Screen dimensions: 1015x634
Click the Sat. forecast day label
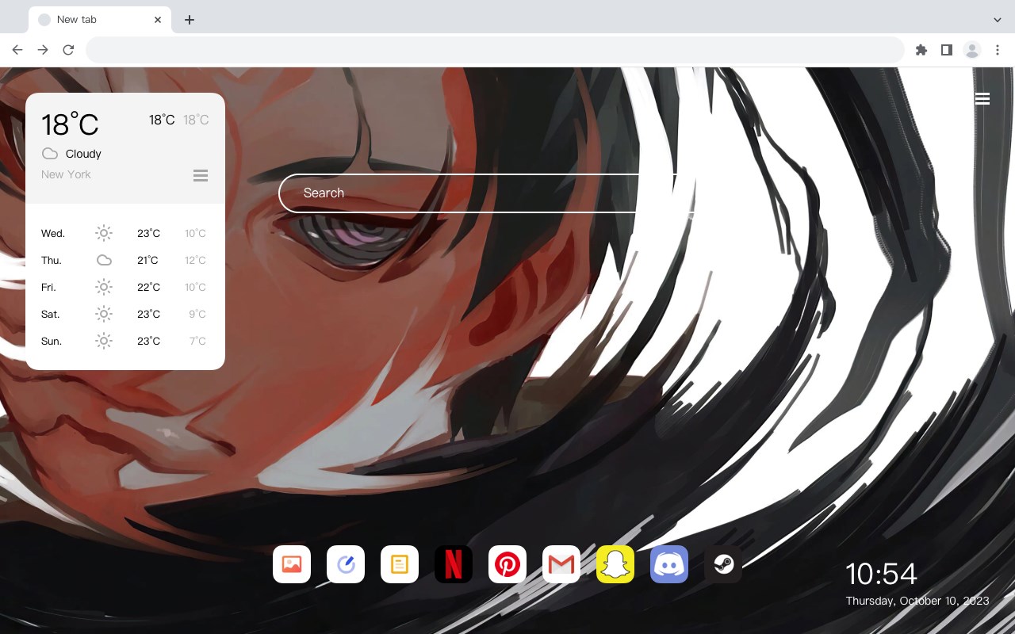point(51,314)
